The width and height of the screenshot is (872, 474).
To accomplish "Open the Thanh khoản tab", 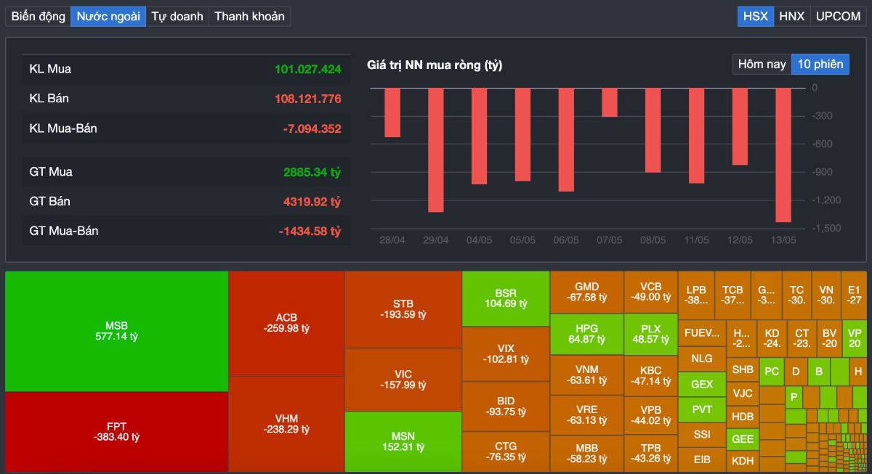I will [249, 16].
